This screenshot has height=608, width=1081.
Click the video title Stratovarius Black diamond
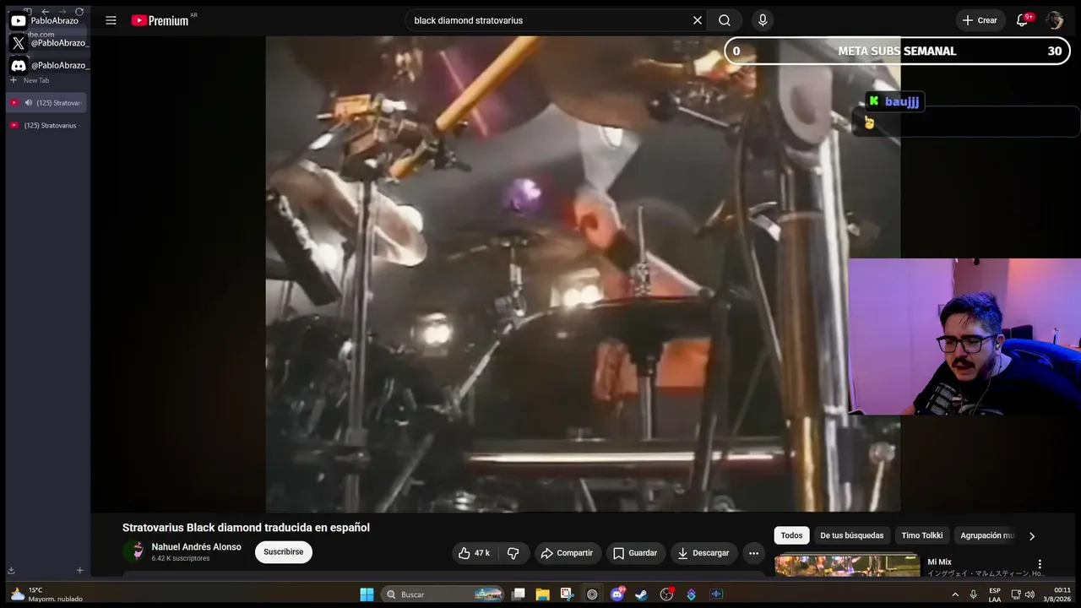coord(246,528)
